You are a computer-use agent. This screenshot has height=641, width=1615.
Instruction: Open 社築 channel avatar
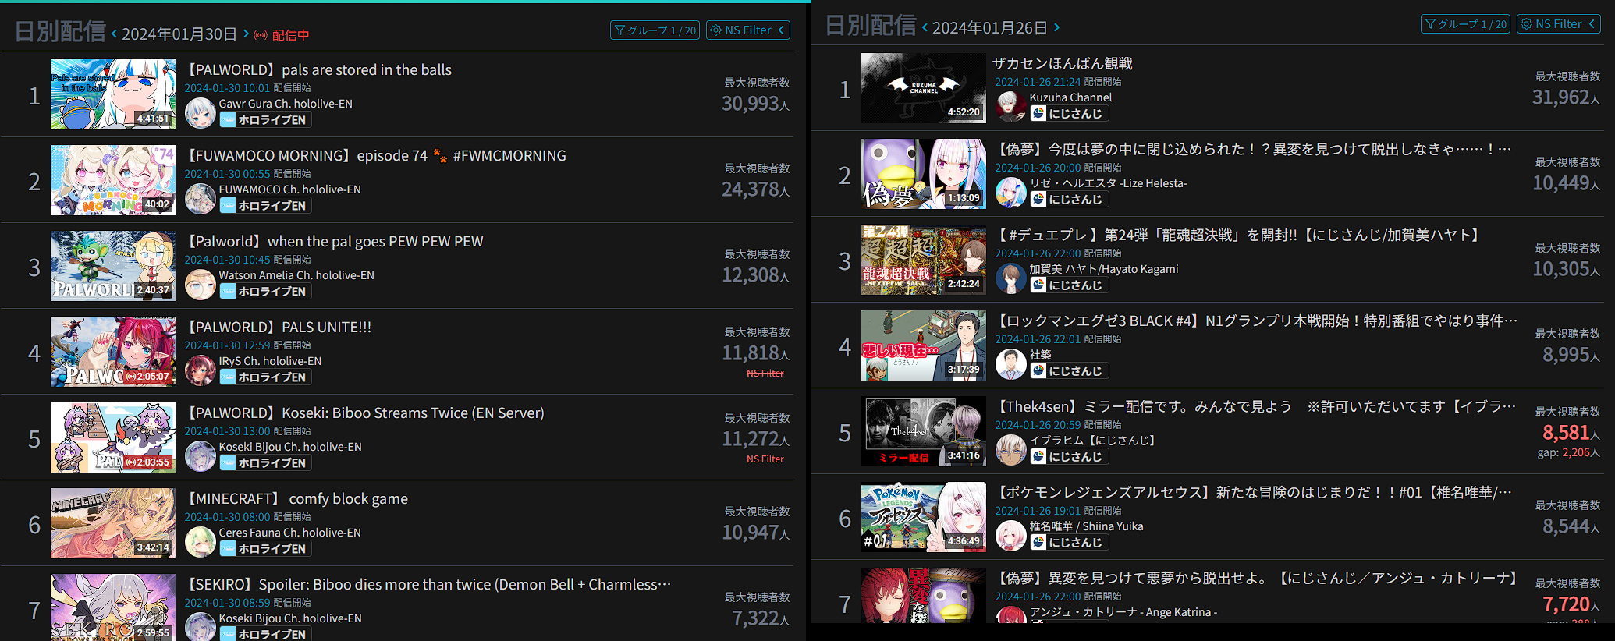click(x=1010, y=363)
